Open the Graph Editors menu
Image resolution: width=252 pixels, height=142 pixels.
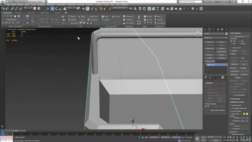pyautogui.click(x=61, y=5)
